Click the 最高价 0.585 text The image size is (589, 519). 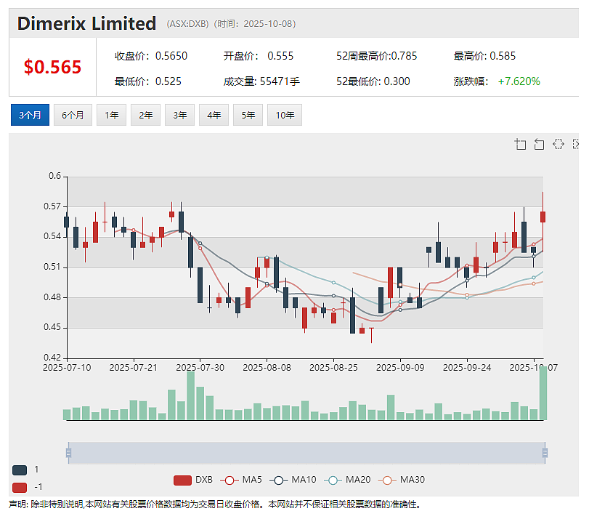[x=484, y=56]
